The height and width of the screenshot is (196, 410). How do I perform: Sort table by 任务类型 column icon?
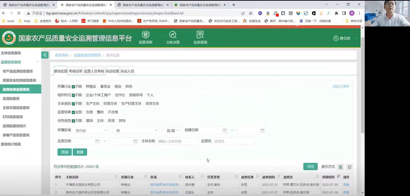pyautogui.click(x=236, y=177)
